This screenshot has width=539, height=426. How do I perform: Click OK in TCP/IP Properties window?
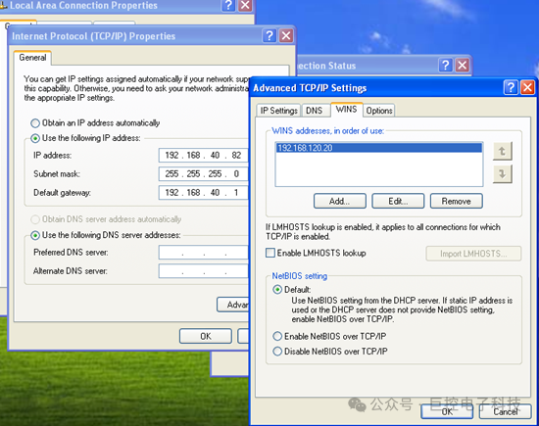[x=206, y=336]
